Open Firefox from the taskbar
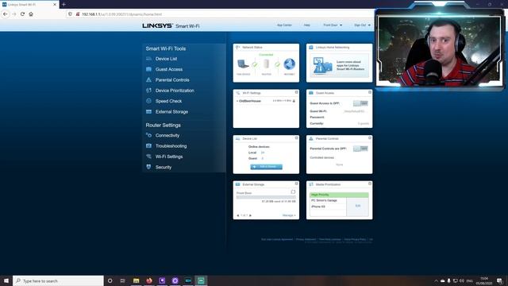Screen dimensions: 508x286 click(149, 280)
